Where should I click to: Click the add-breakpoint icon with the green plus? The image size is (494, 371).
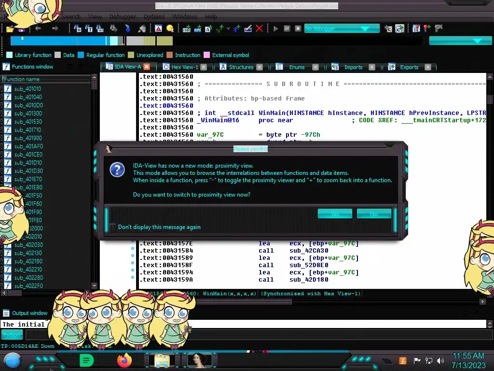427,29
